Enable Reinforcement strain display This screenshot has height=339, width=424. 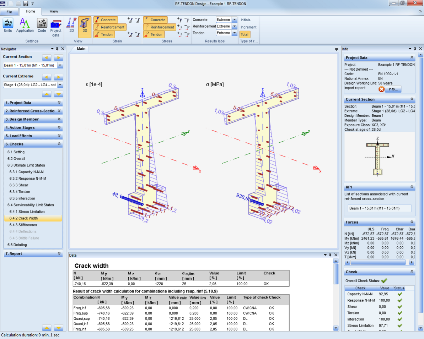(110, 27)
